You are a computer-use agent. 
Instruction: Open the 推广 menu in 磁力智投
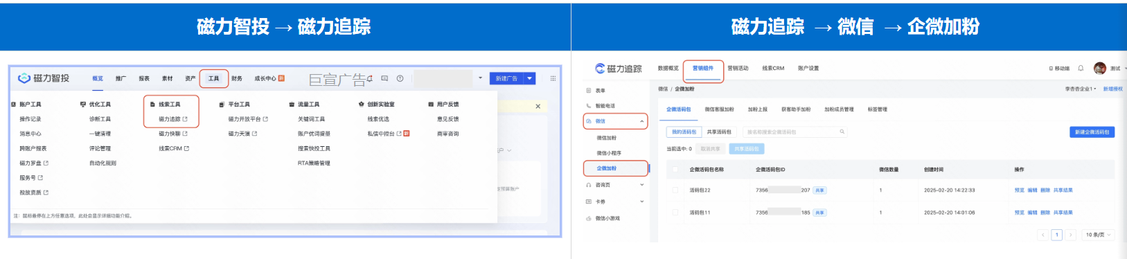[121, 78]
